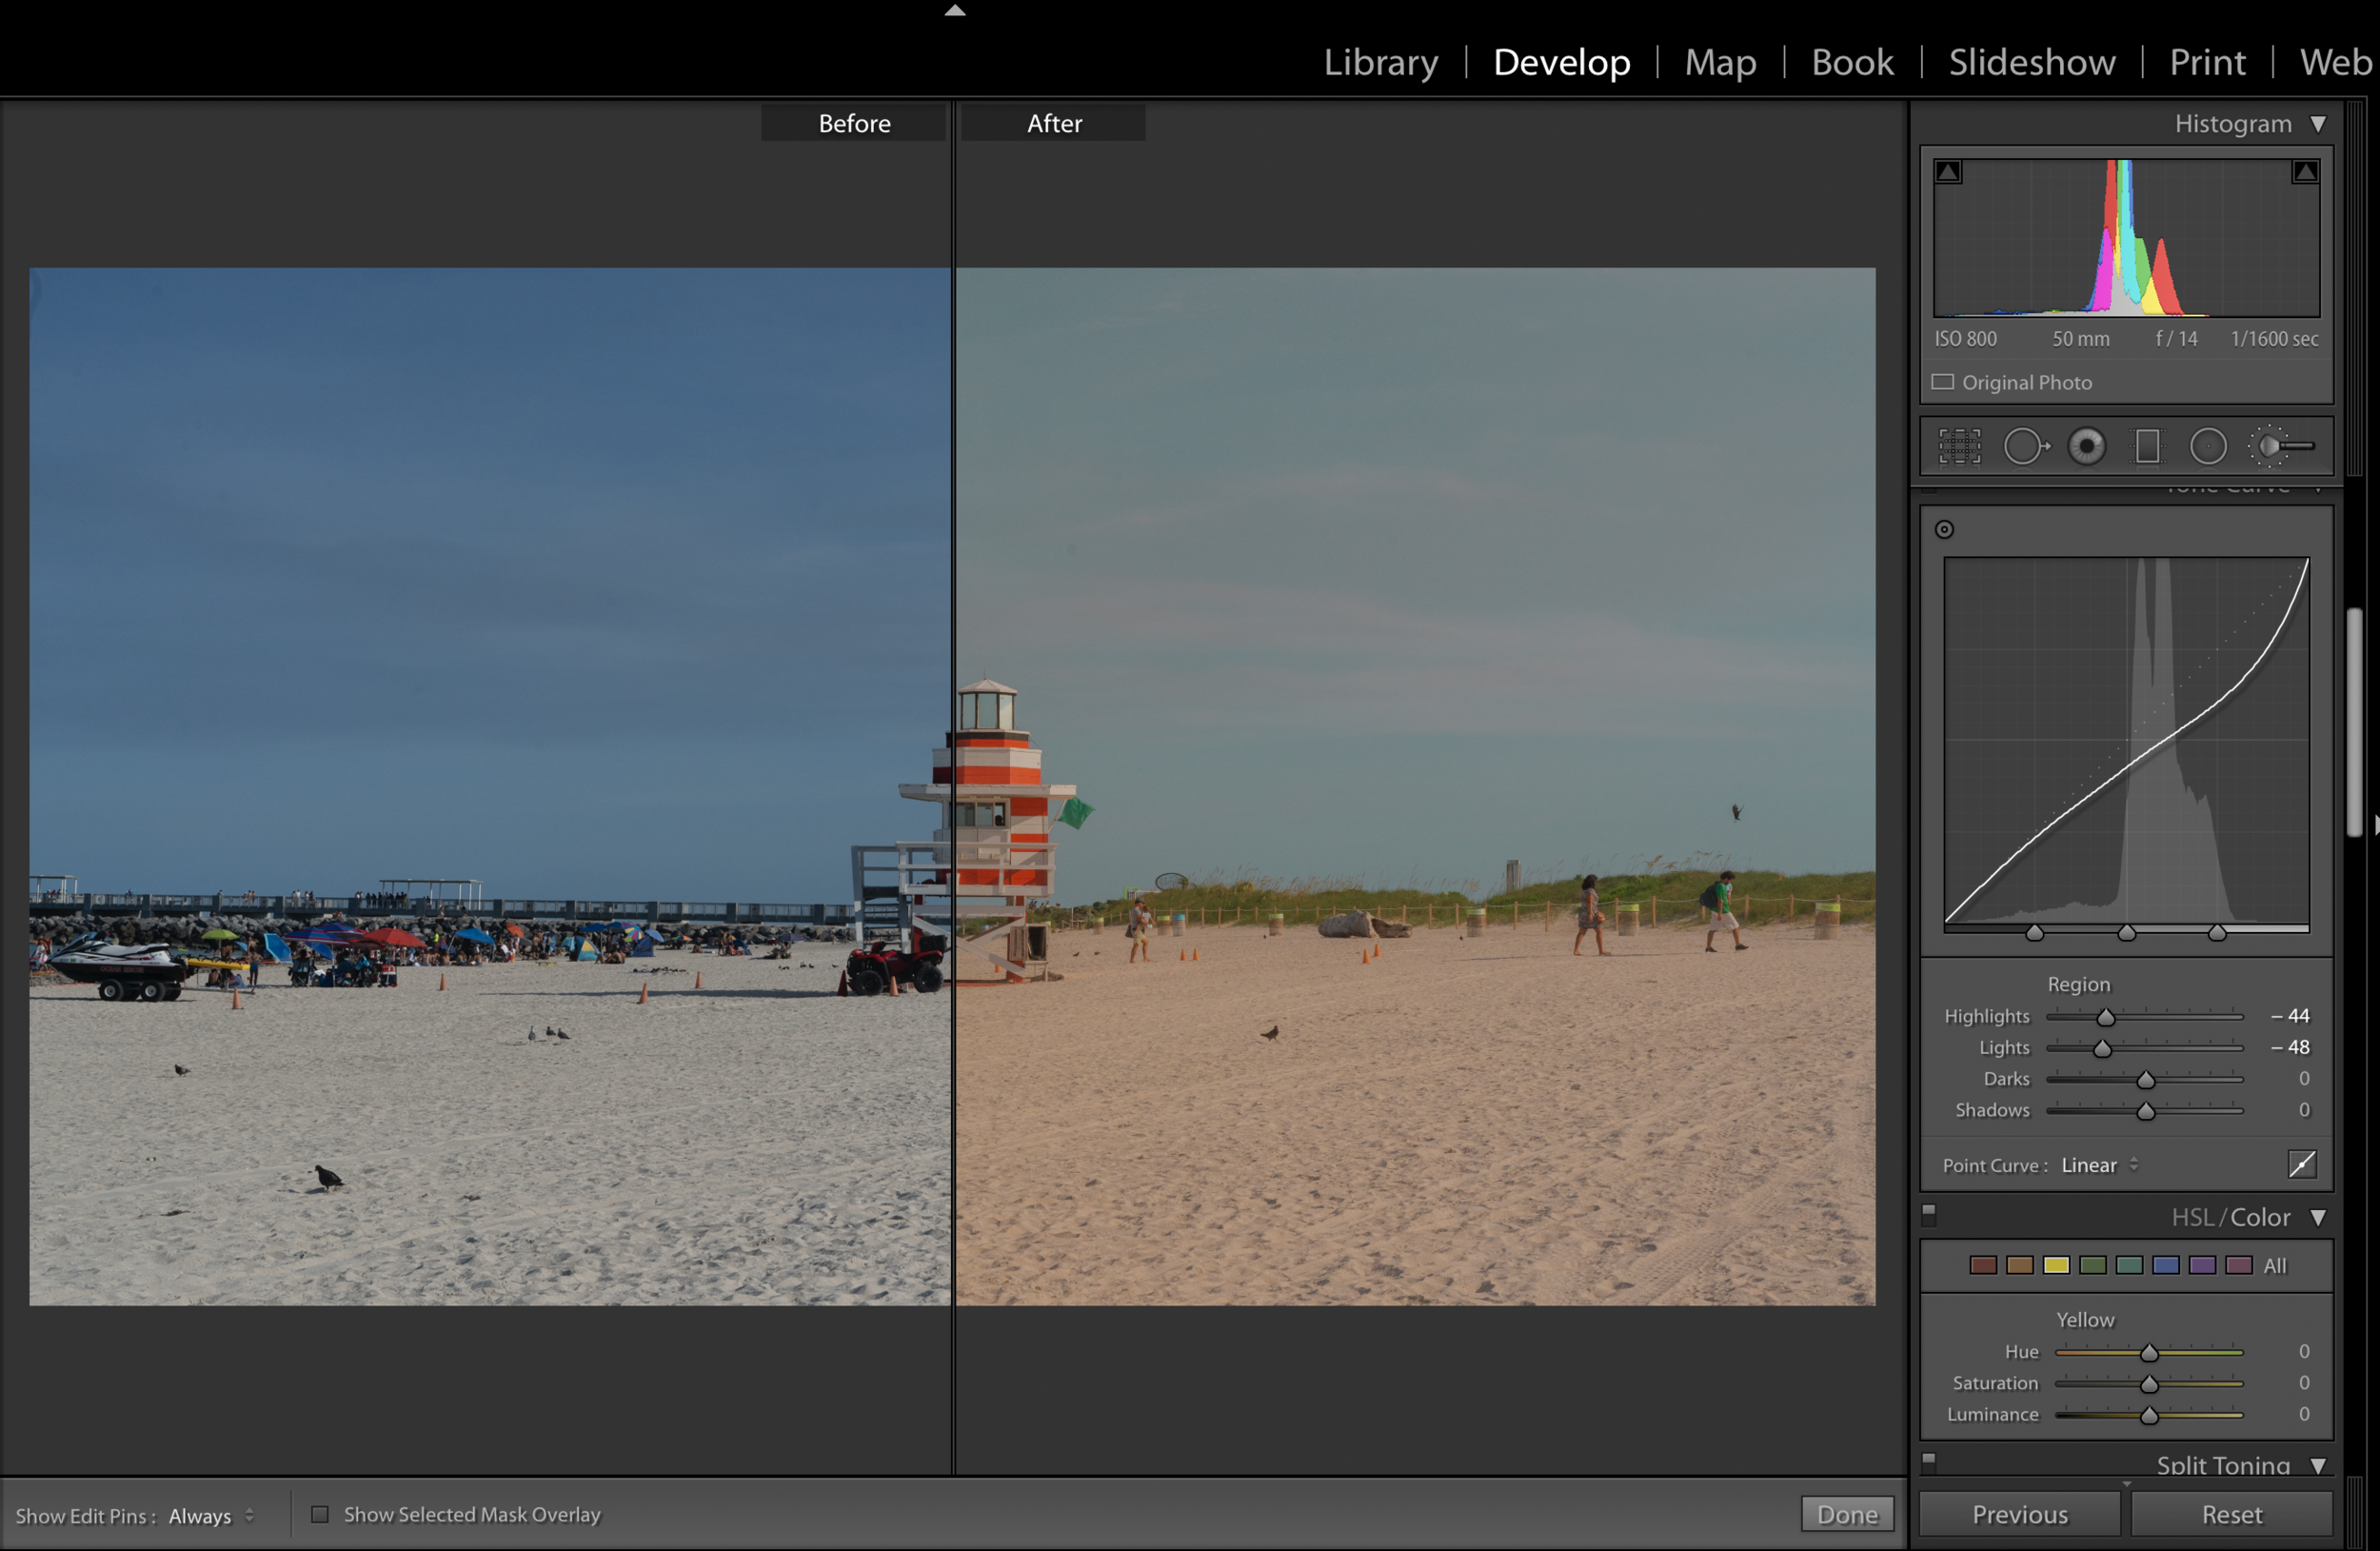
Task: Select the Spot Removal tool
Action: (2025, 446)
